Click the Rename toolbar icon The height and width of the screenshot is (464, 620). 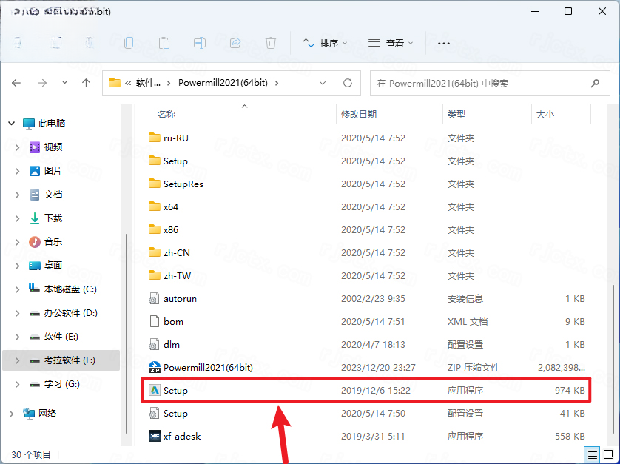coord(199,43)
